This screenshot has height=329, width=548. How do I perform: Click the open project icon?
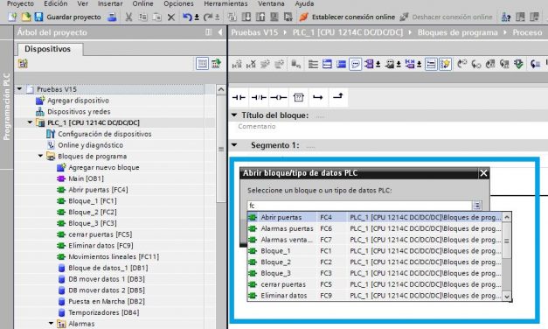[x=26, y=17]
